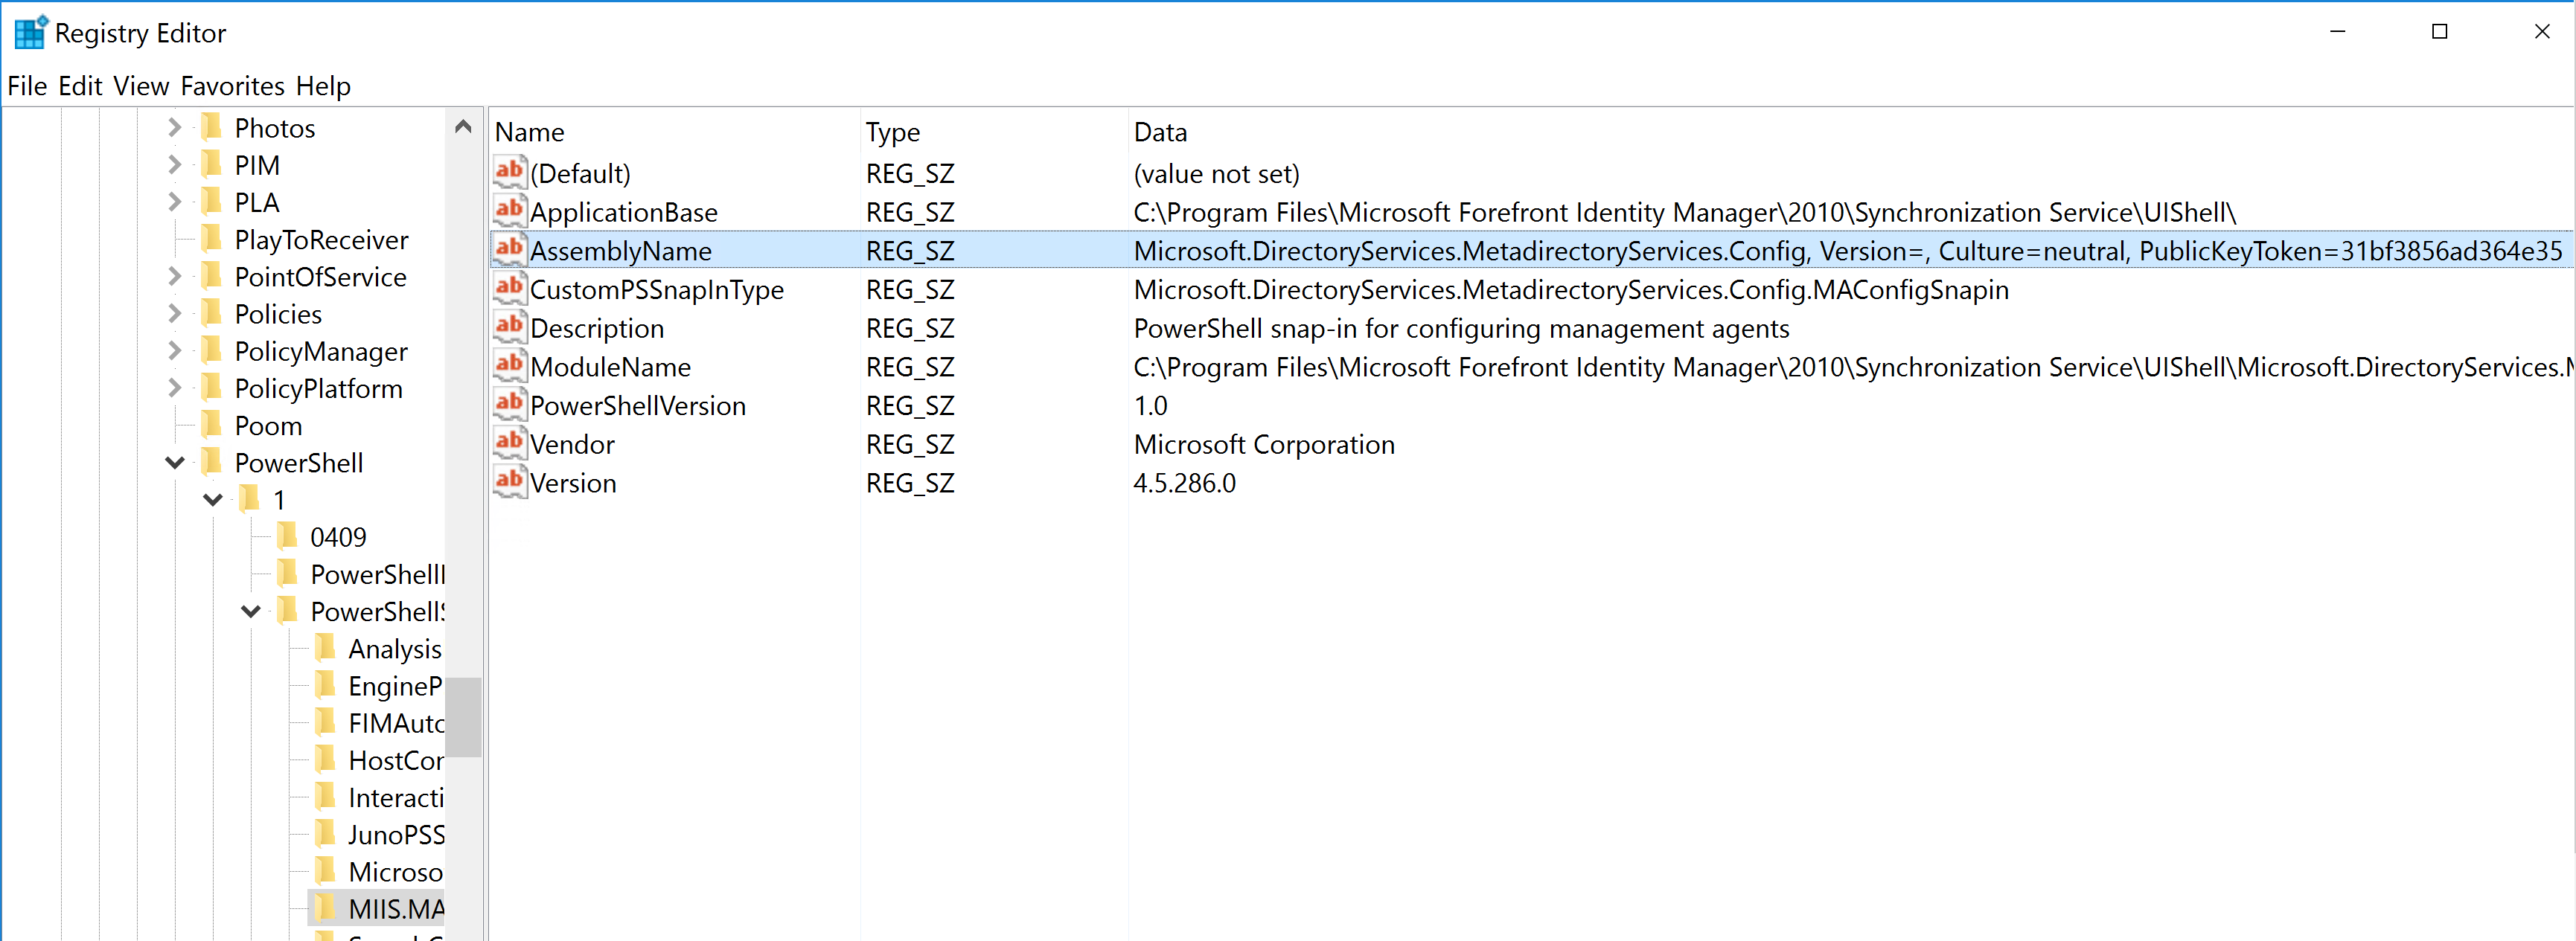
Task: Click the string value icon for Vendor
Action: point(509,442)
